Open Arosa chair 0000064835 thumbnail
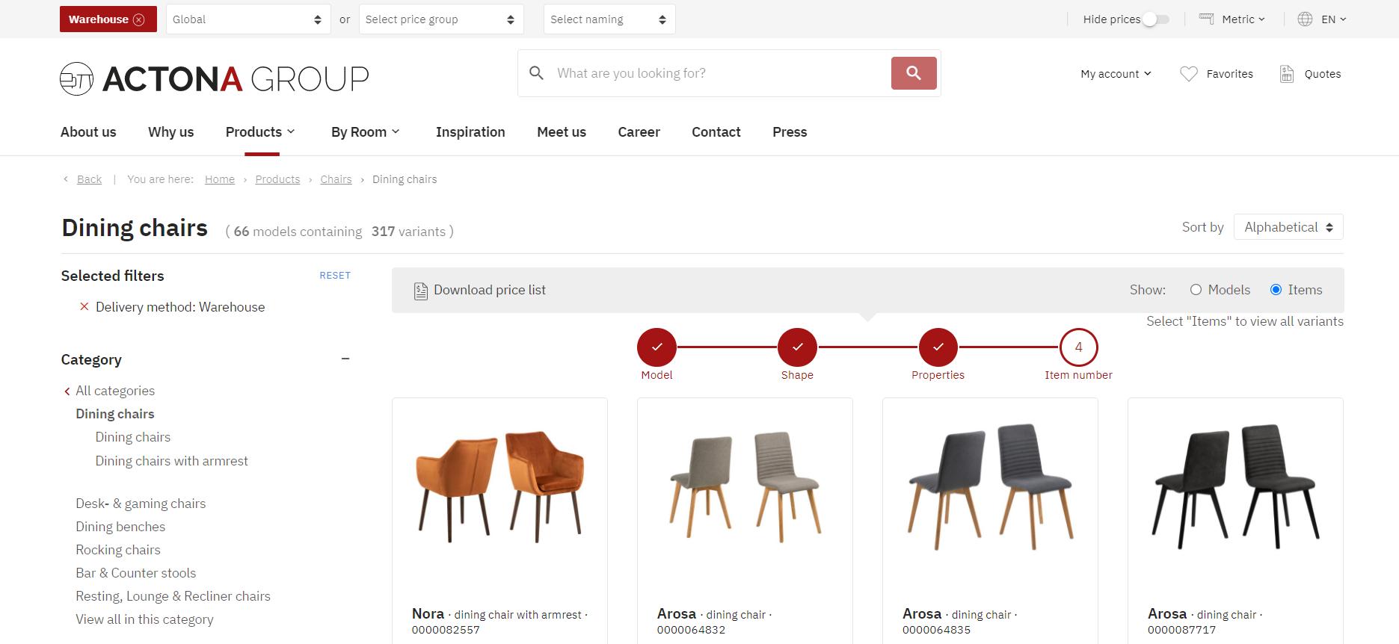The width and height of the screenshot is (1399, 644). pyautogui.click(x=990, y=486)
